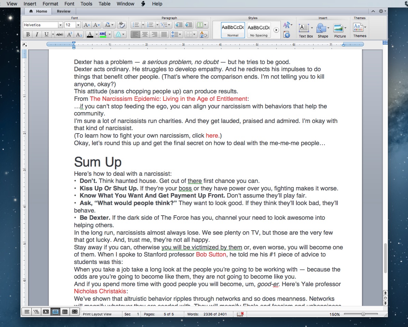Switch to the Review tab
The width and height of the screenshot is (408, 327).
(x=63, y=11)
